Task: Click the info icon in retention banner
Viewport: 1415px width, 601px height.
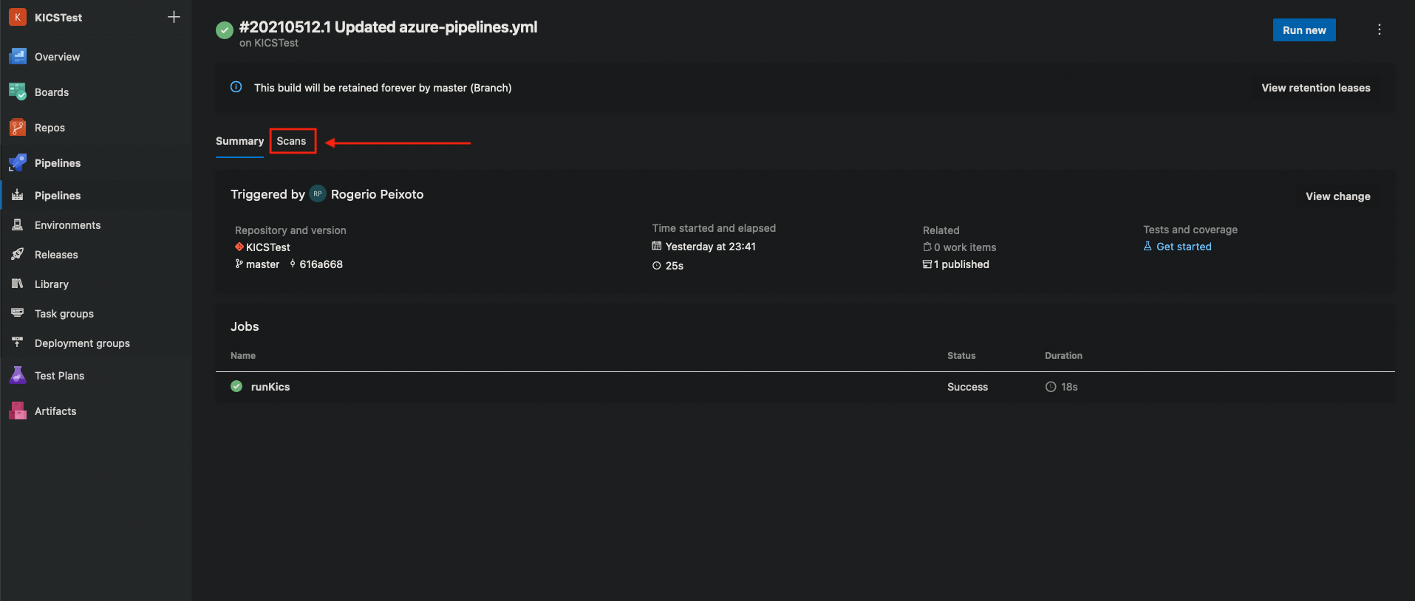Action: click(x=236, y=87)
